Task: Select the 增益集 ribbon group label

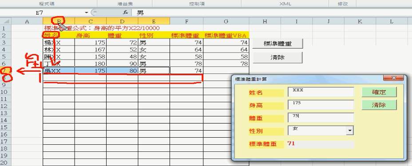Action: click(125, 4)
